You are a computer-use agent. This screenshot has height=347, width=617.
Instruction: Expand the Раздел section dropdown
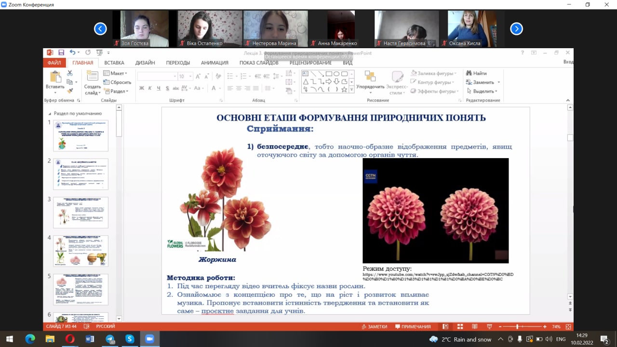[x=116, y=91]
